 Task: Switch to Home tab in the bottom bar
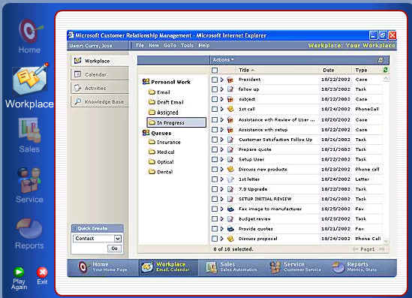(x=103, y=267)
